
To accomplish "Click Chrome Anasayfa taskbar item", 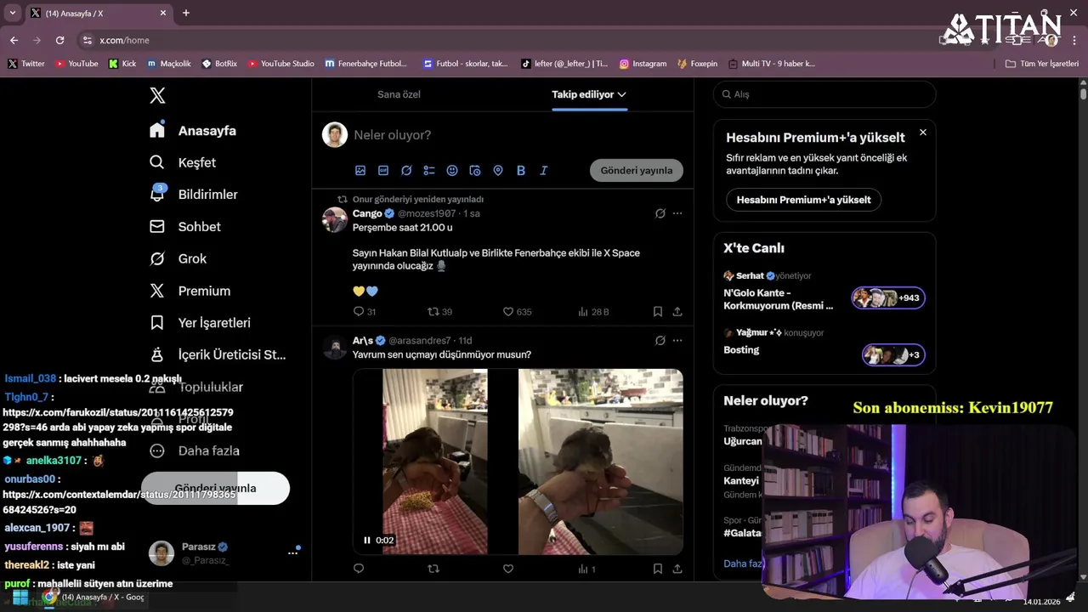I will [96, 598].
